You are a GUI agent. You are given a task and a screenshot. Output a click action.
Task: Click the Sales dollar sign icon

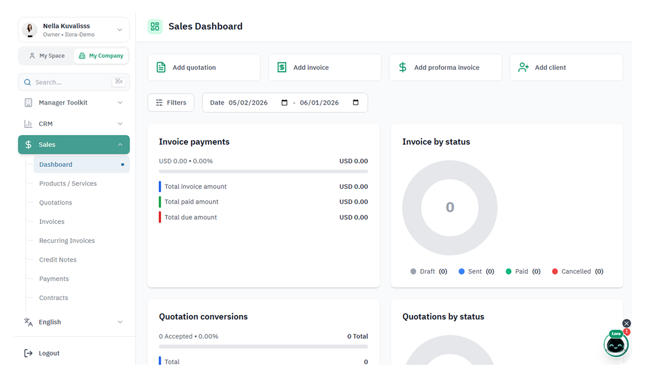(x=28, y=145)
